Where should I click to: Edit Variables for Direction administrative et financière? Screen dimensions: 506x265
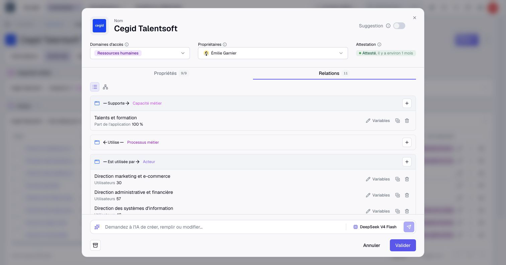click(x=378, y=195)
